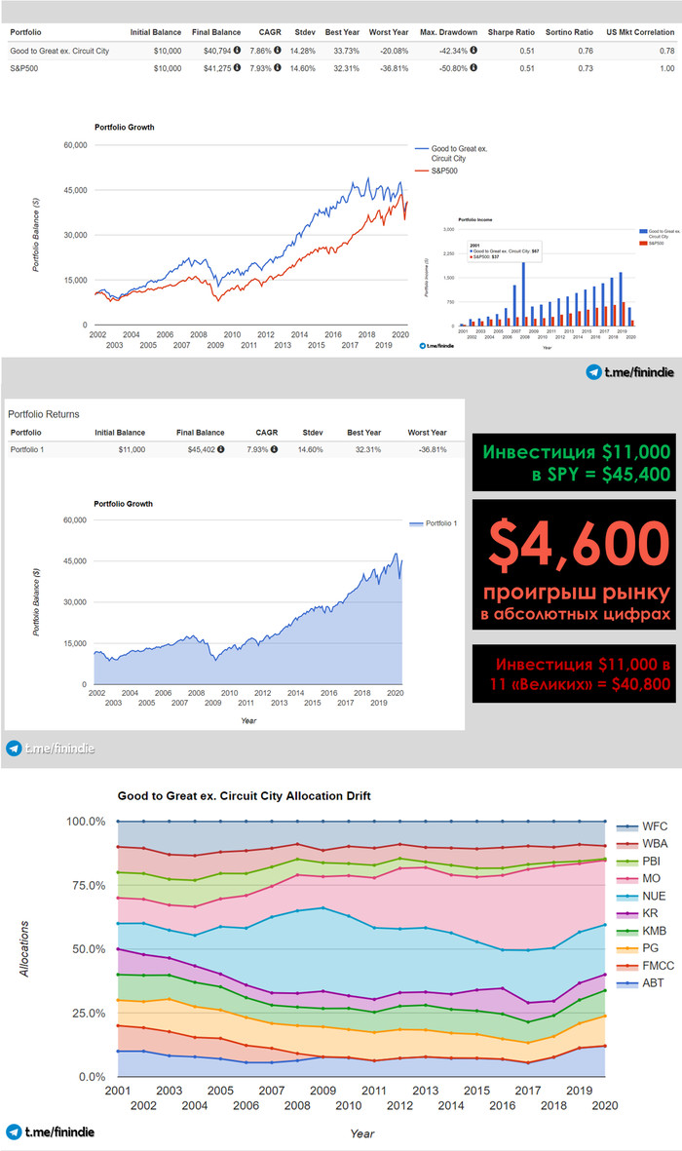This screenshot has width=682, height=1151.
Task: Click green 'Инвестиция $11,000 в SPY = $45,400' box
Action: coord(573,463)
